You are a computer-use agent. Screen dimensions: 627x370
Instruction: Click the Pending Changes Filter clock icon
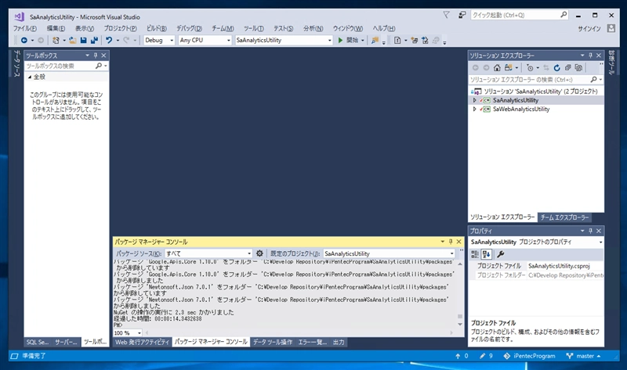click(x=530, y=67)
